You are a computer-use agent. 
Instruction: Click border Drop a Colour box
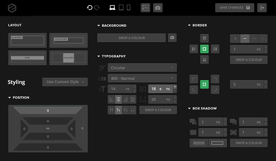click(249, 60)
